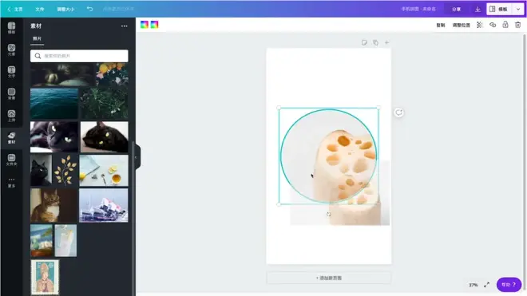Click the 分享 share button
Image resolution: width=527 pixels, height=296 pixels.
pyautogui.click(x=456, y=9)
